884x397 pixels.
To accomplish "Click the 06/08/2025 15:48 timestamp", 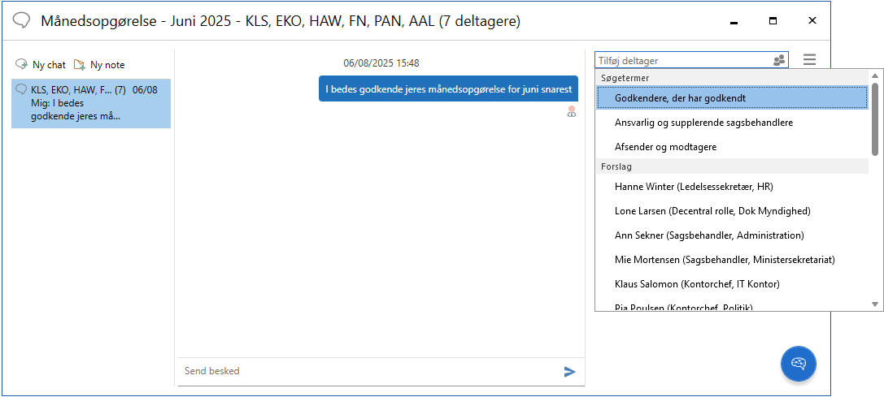I will coord(381,63).
